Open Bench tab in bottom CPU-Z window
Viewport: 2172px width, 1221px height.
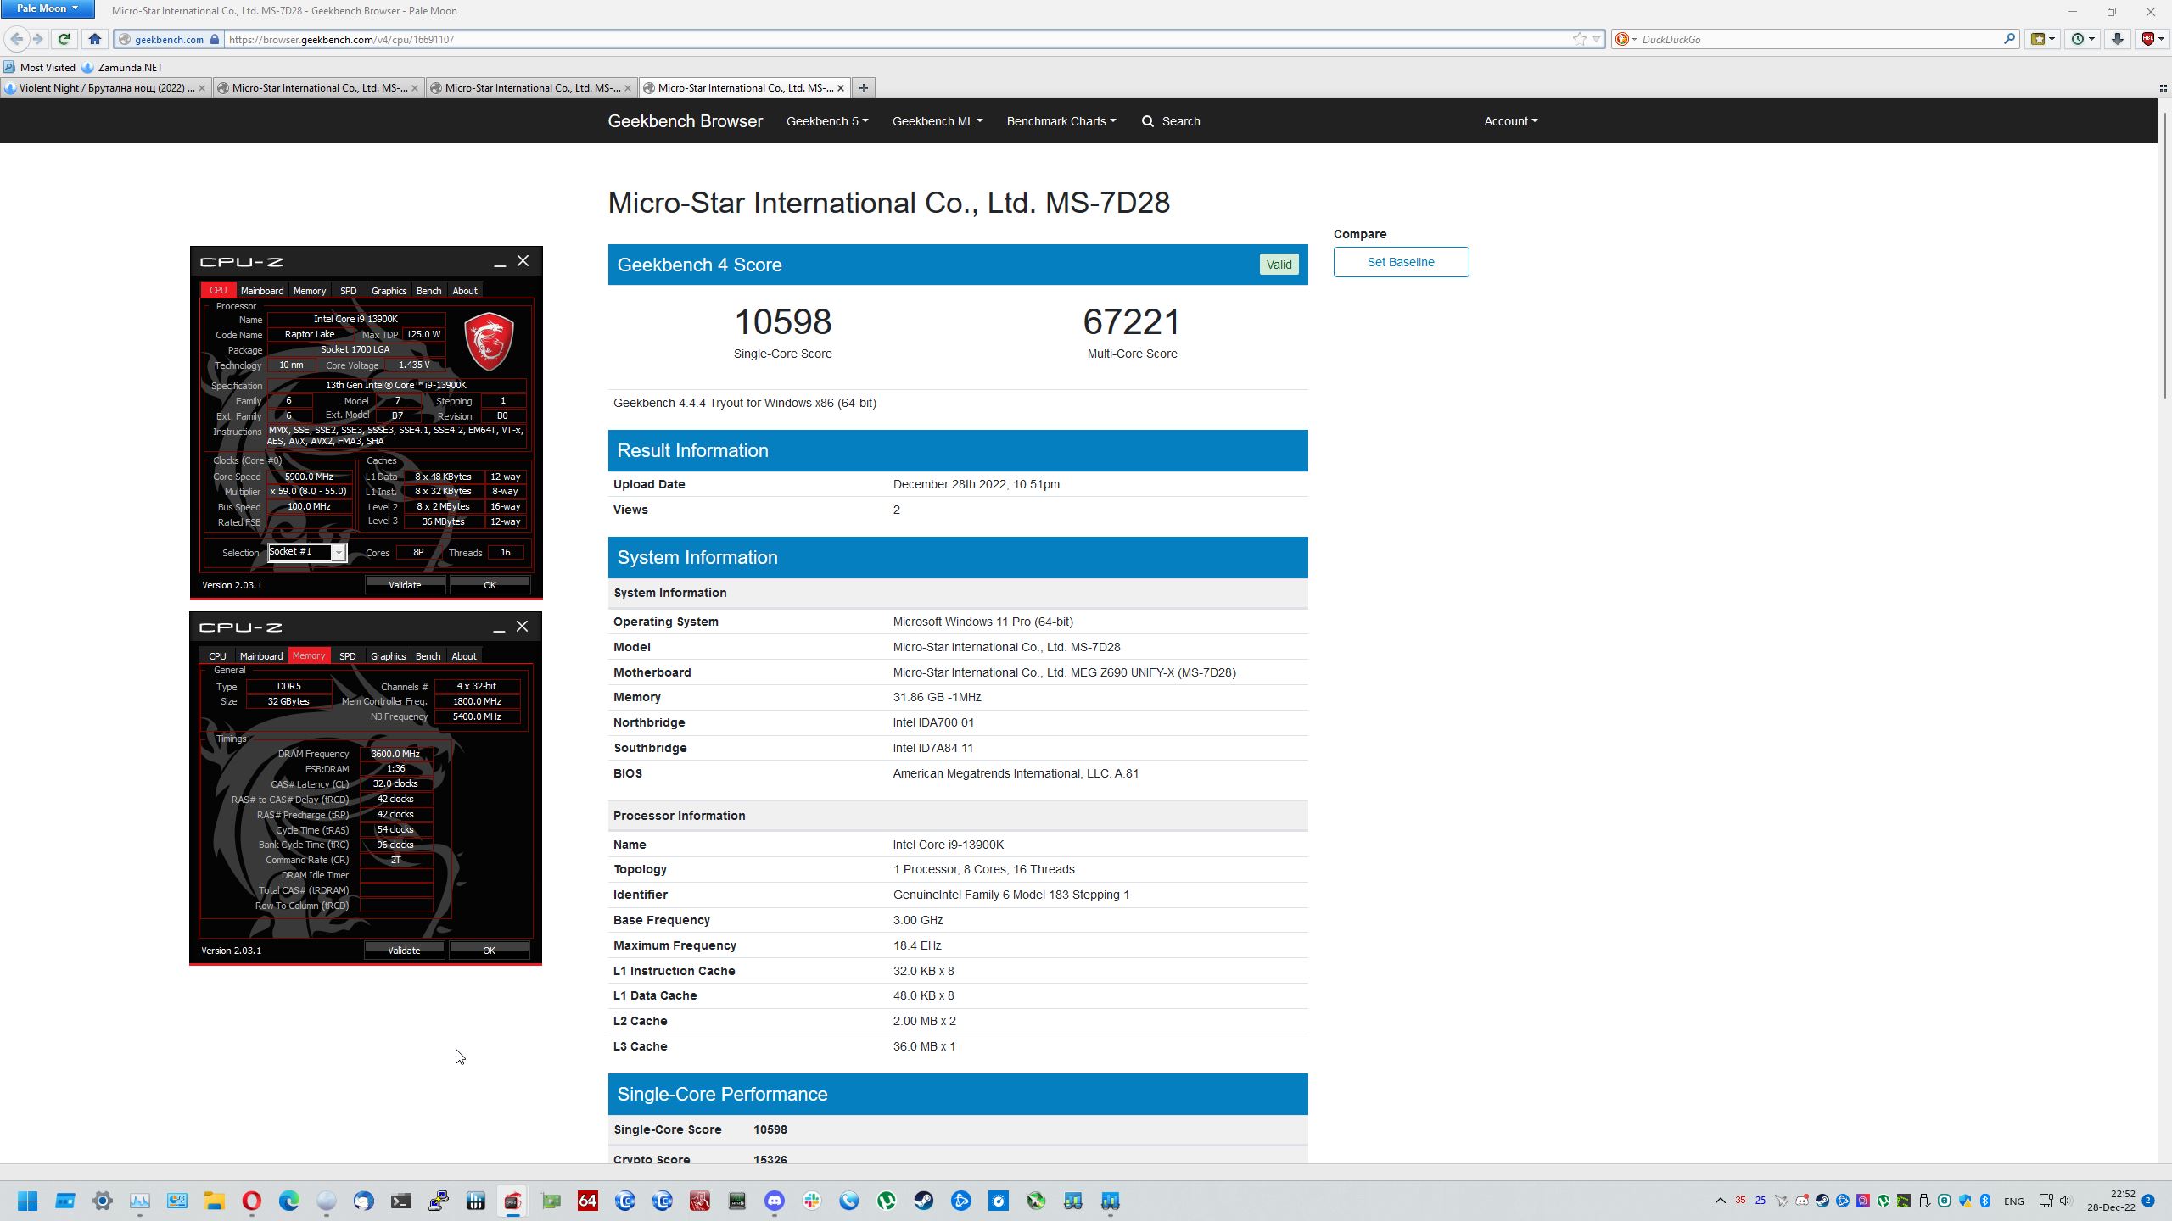coord(428,656)
